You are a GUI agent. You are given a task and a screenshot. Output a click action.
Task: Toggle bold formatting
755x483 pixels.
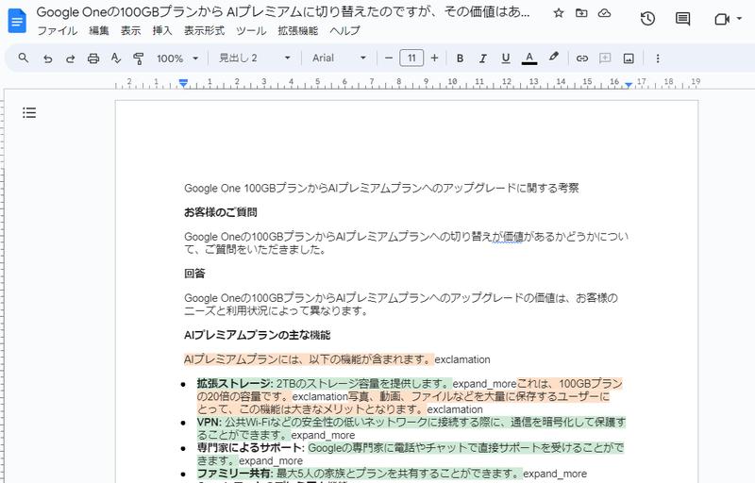[x=460, y=58]
